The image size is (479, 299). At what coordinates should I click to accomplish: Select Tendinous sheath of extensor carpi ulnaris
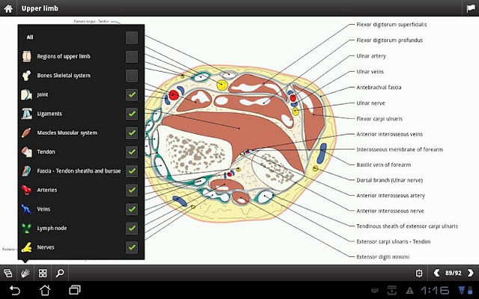click(x=407, y=226)
